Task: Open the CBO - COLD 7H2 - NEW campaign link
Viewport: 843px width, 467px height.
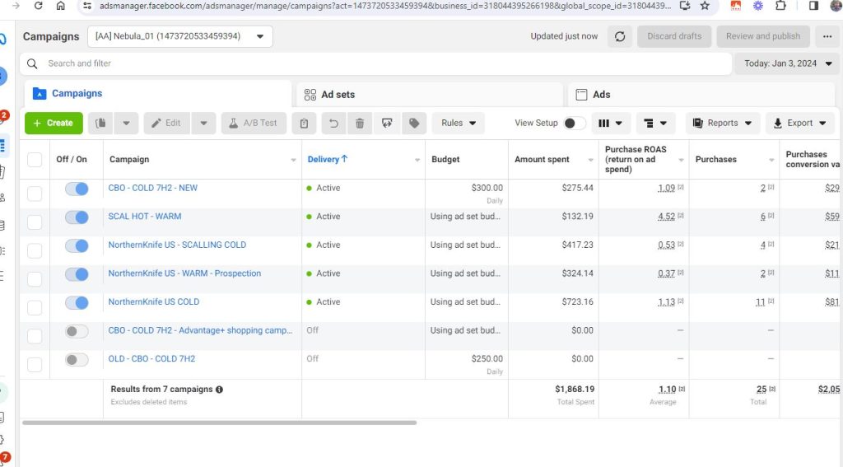Action: [x=153, y=188]
